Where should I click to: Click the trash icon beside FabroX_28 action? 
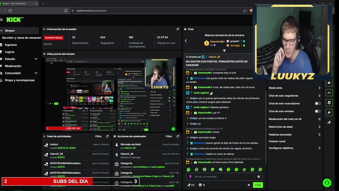(117, 155)
